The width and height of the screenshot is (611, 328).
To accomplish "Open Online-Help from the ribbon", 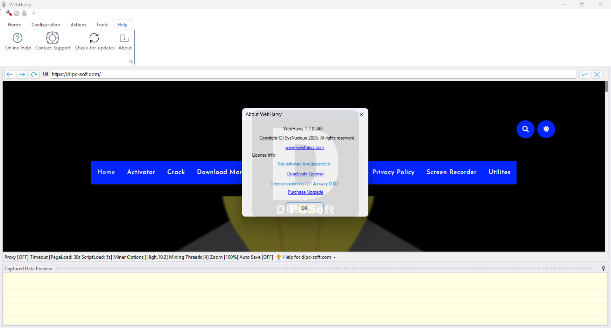I will click(18, 41).
